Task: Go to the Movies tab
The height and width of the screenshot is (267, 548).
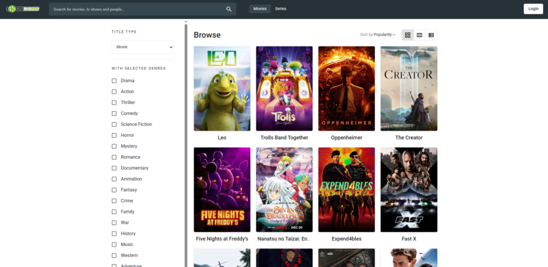Action: (260, 9)
